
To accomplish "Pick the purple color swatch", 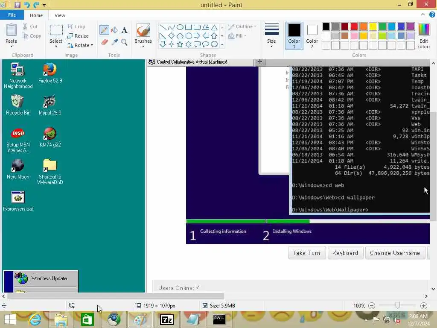I will click(411, 26).
